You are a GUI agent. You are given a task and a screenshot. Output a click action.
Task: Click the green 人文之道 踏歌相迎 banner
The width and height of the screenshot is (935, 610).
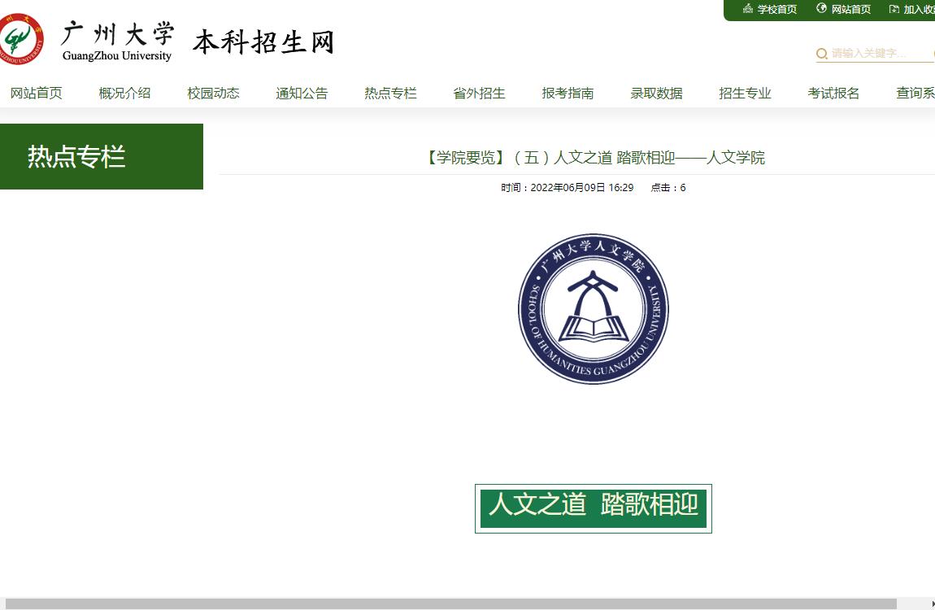[x=594, y=508]
